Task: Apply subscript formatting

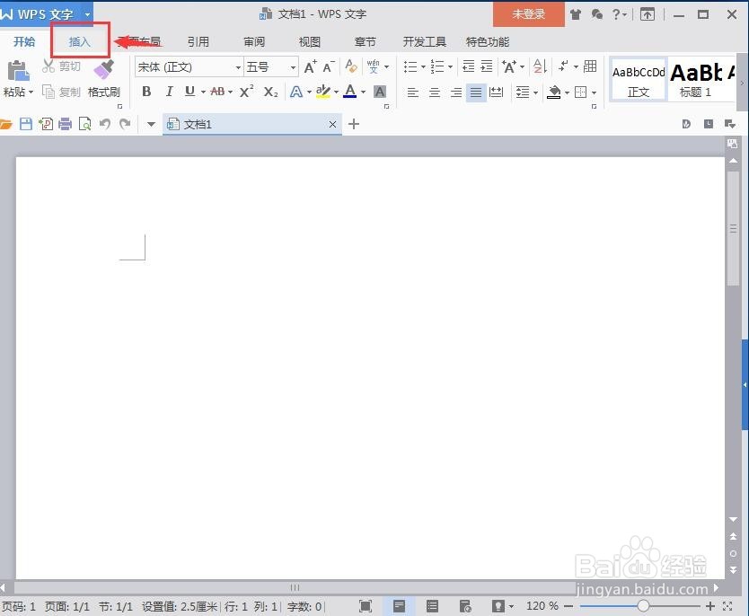Action: pos(270,92)
